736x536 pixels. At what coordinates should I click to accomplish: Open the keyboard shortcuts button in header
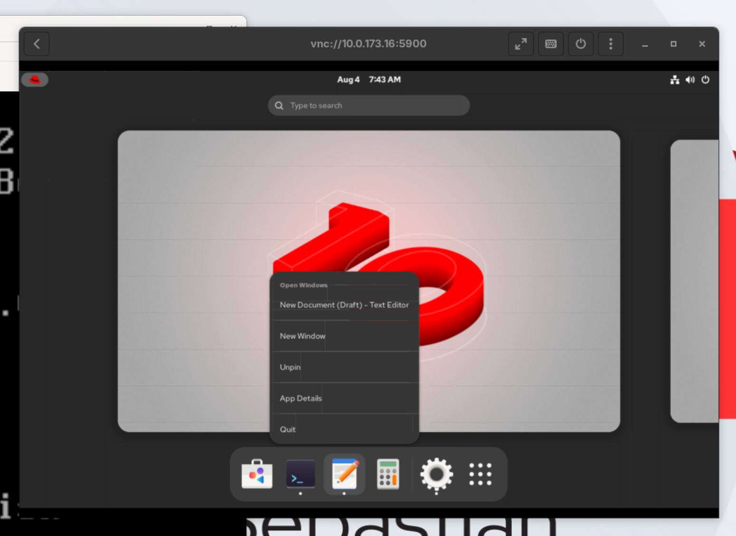[551, 44]
